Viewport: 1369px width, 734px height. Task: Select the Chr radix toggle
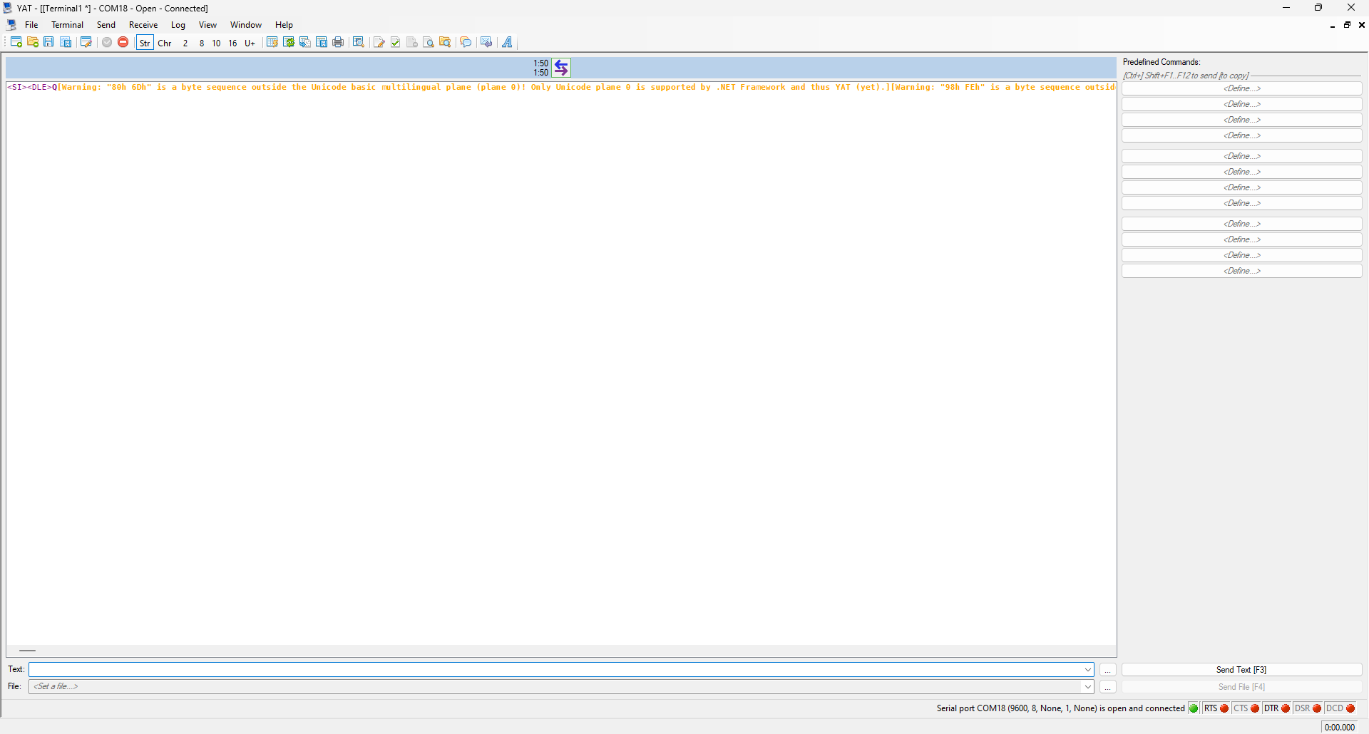[x=165, y=43]
